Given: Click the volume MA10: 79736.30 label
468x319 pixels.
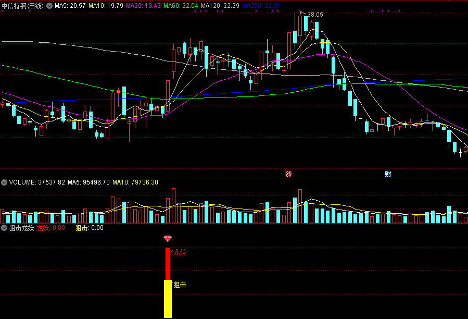Looking at the screenshot, I should [135, 182].
